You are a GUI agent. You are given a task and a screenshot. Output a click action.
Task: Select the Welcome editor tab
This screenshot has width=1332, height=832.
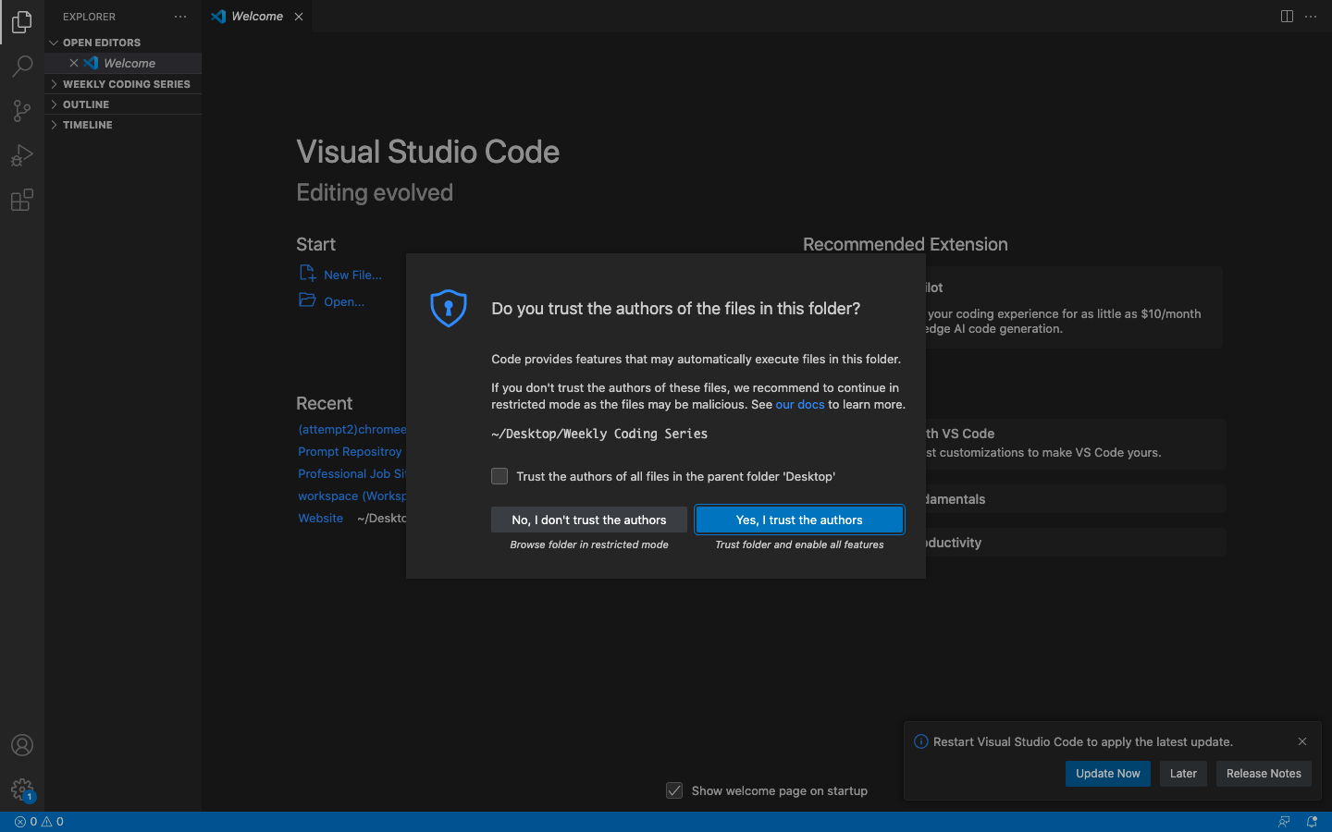257,17
